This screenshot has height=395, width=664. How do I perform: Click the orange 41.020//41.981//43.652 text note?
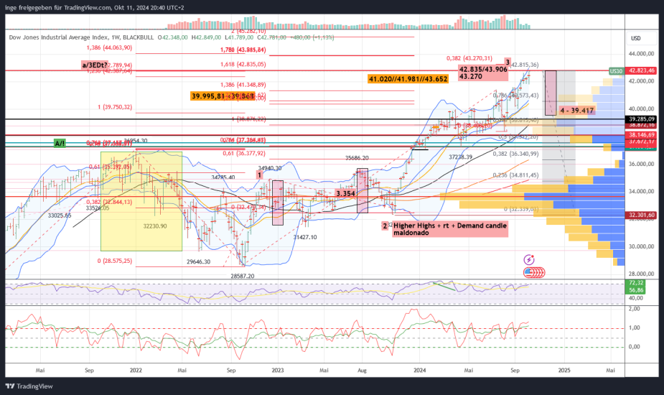coord(408,78)
